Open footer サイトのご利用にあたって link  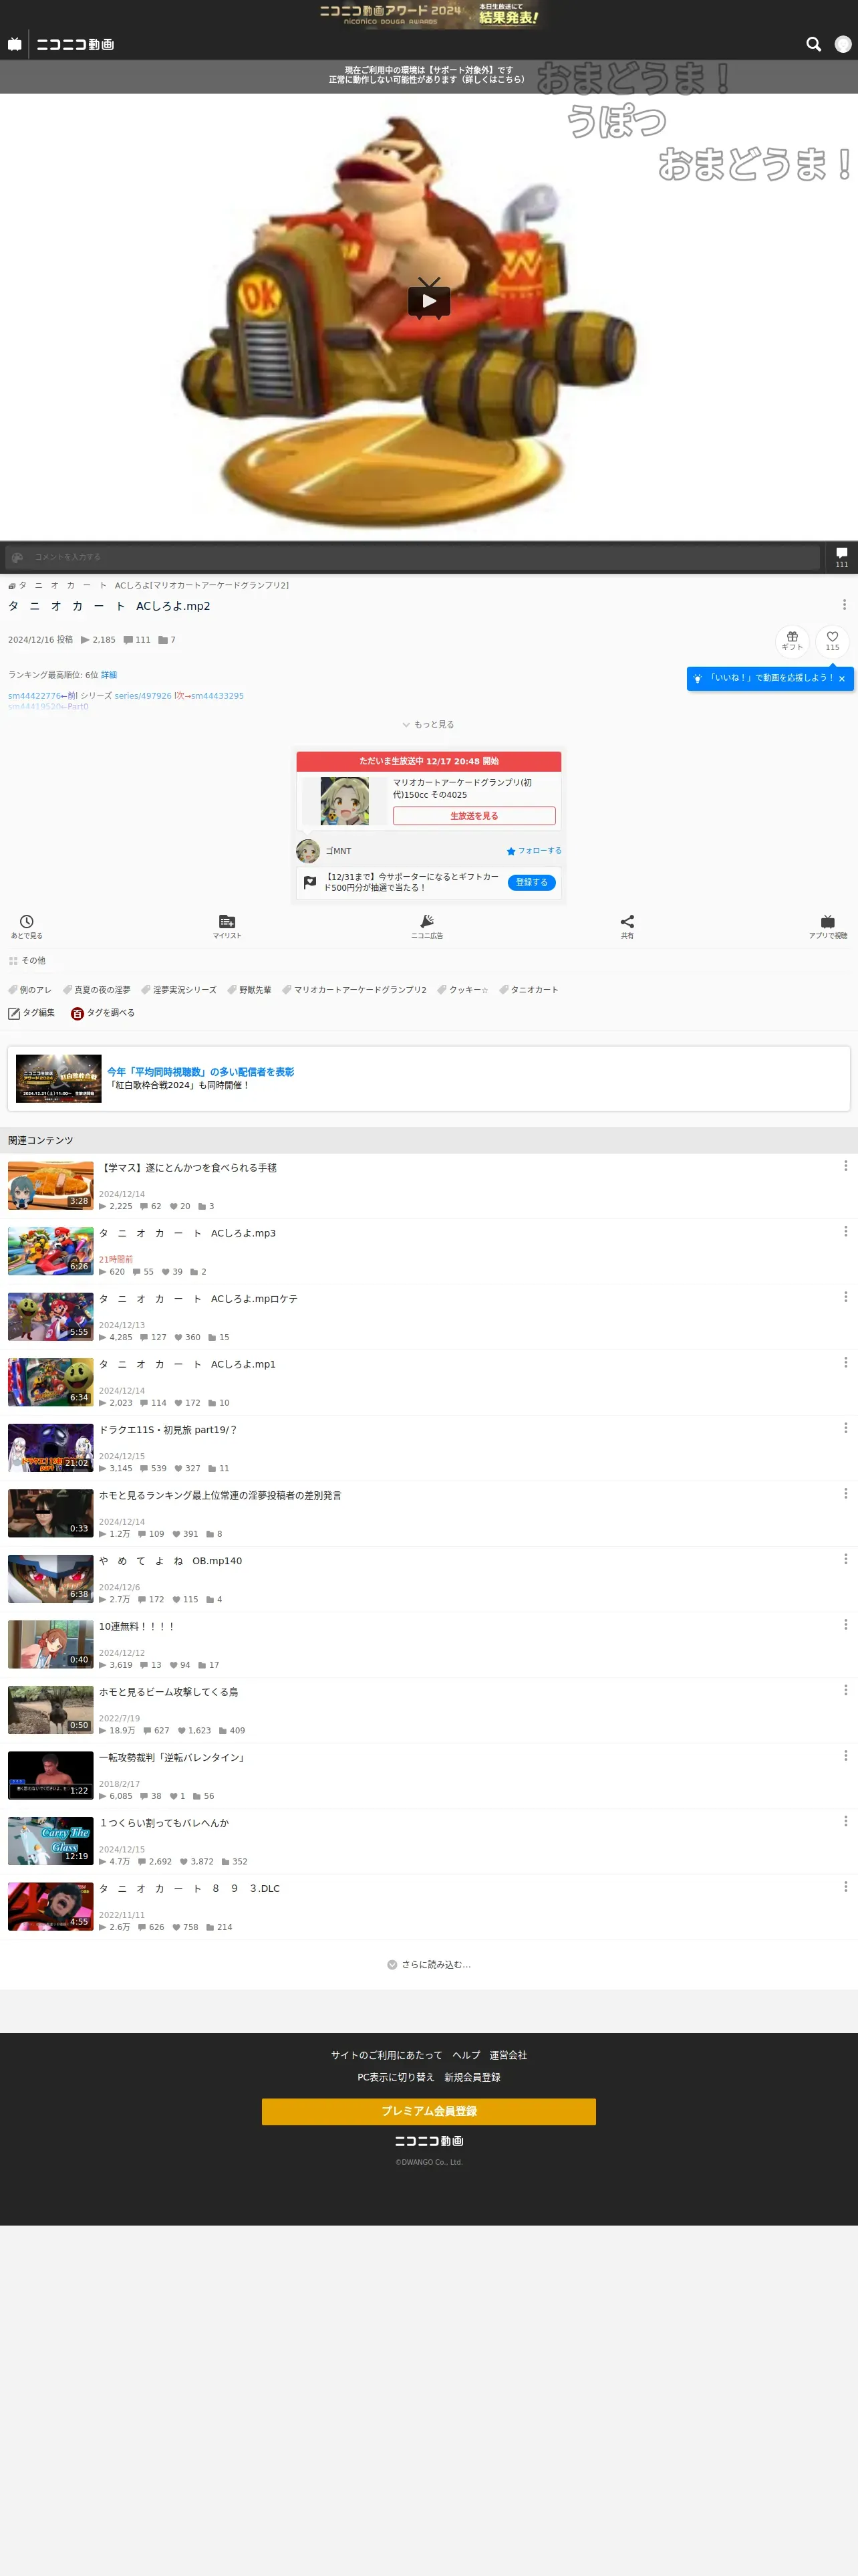[386, 2055]
